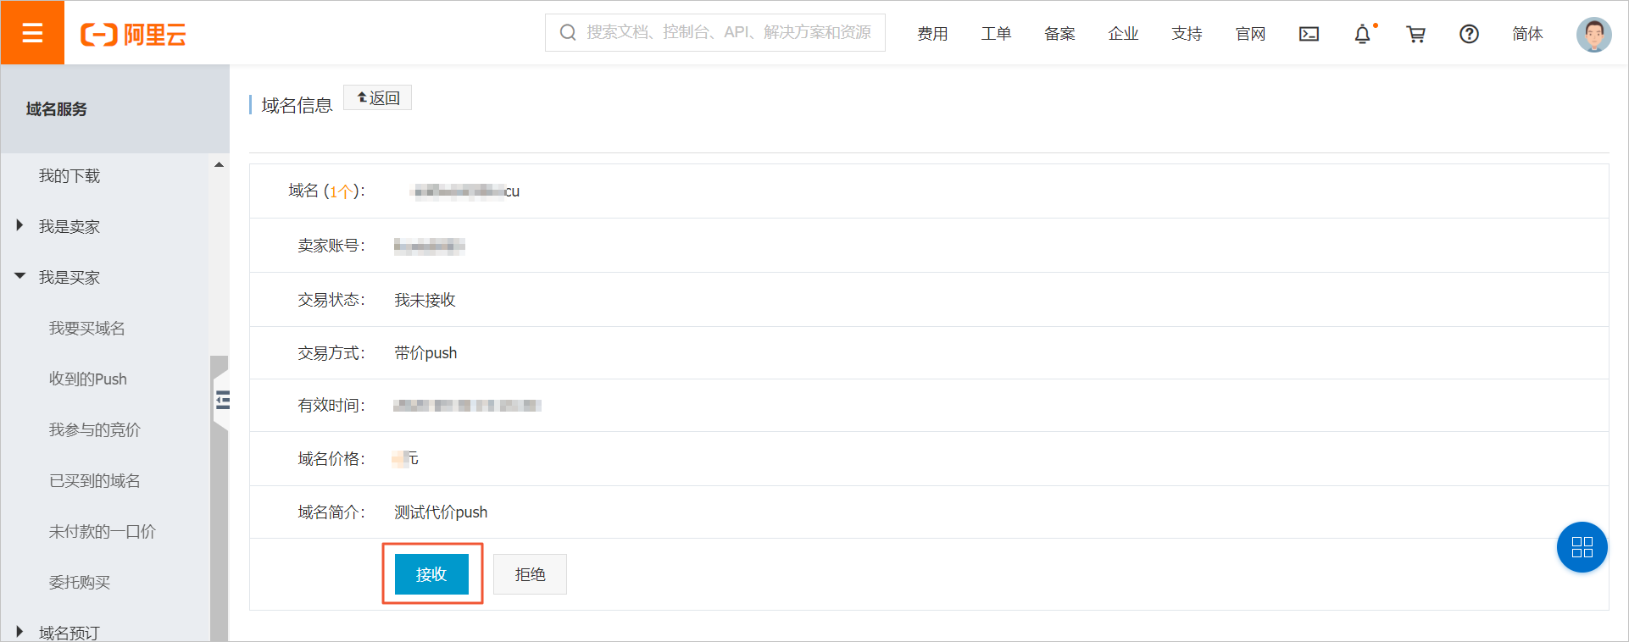This screenshot has width=1629, height=642.
Task: Open the notification bell
Action: (1362, 34)
